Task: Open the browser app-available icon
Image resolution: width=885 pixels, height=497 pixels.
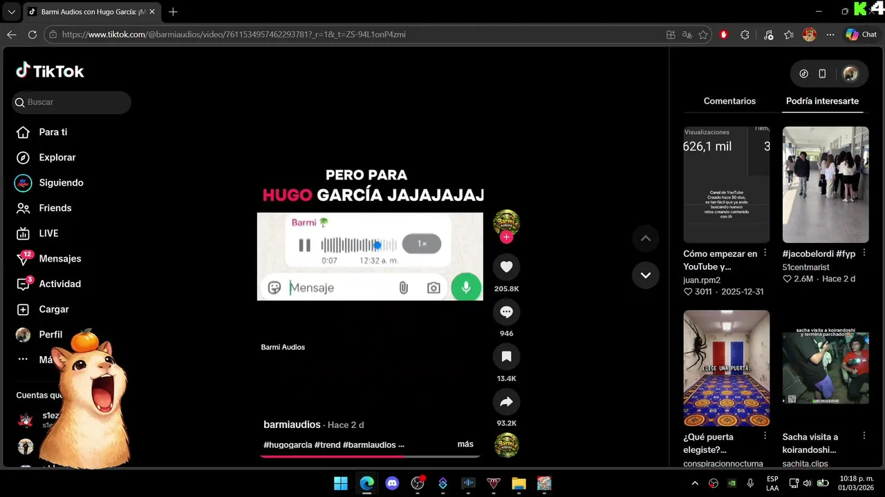Action: click(x=671, y=35)
